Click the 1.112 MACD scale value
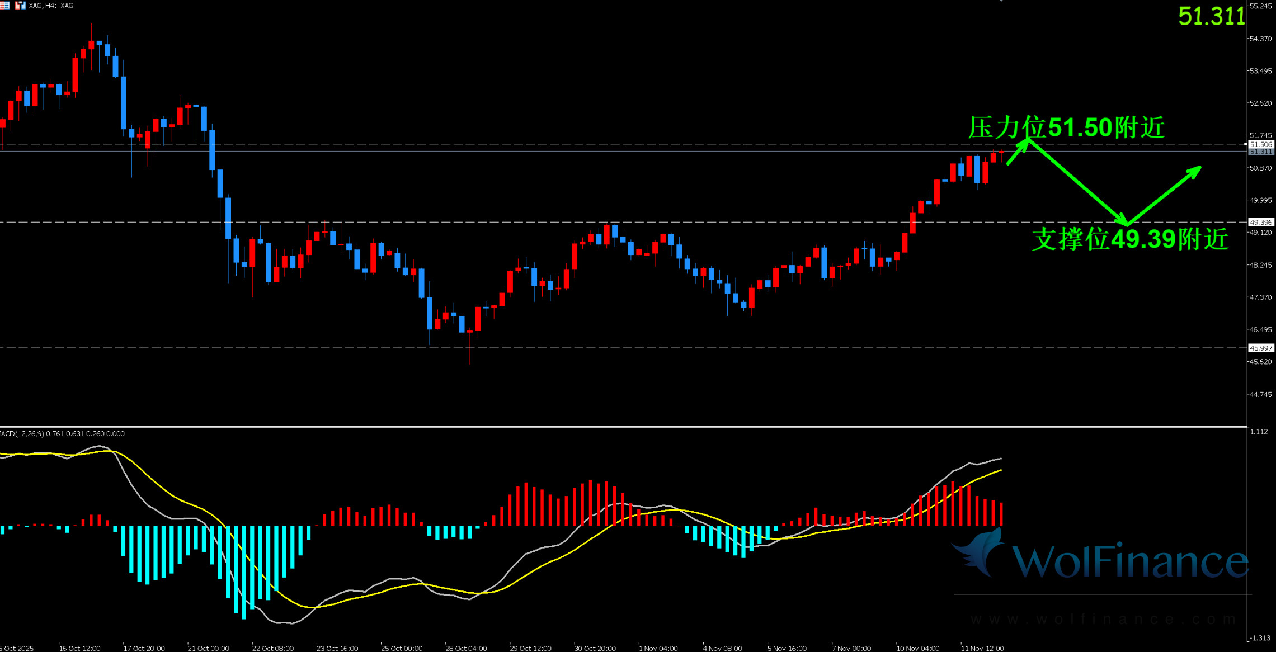 pos(1259,432)
